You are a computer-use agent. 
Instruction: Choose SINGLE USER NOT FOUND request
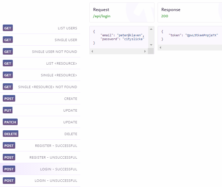pos(40,52)
